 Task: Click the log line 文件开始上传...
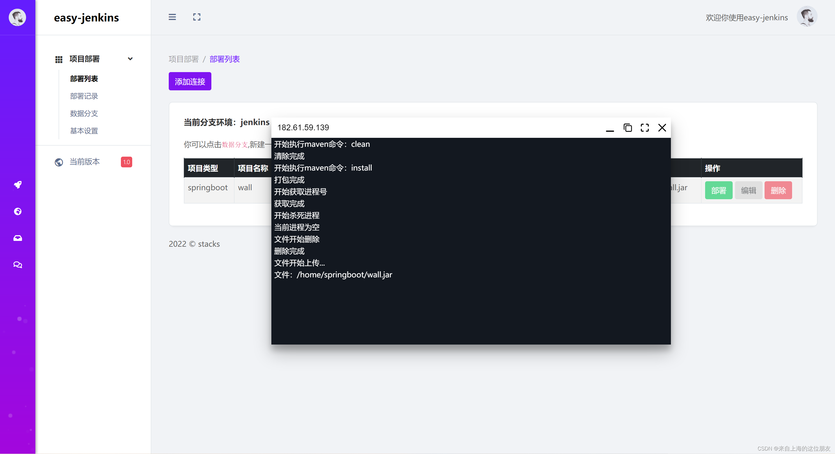[x=299, y=263]
